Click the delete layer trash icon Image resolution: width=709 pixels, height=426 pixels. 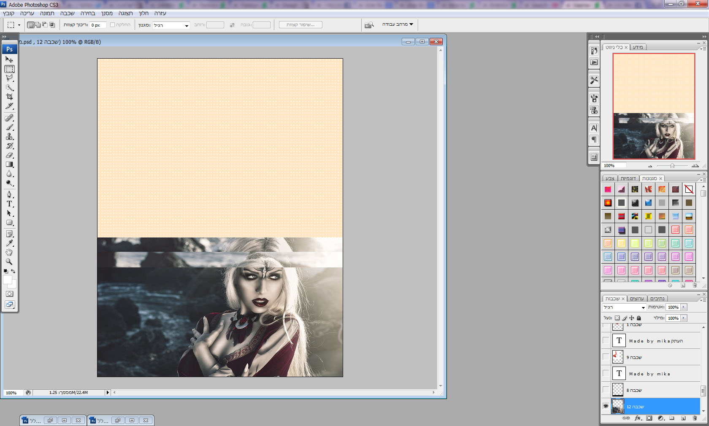tap(695, 418)
